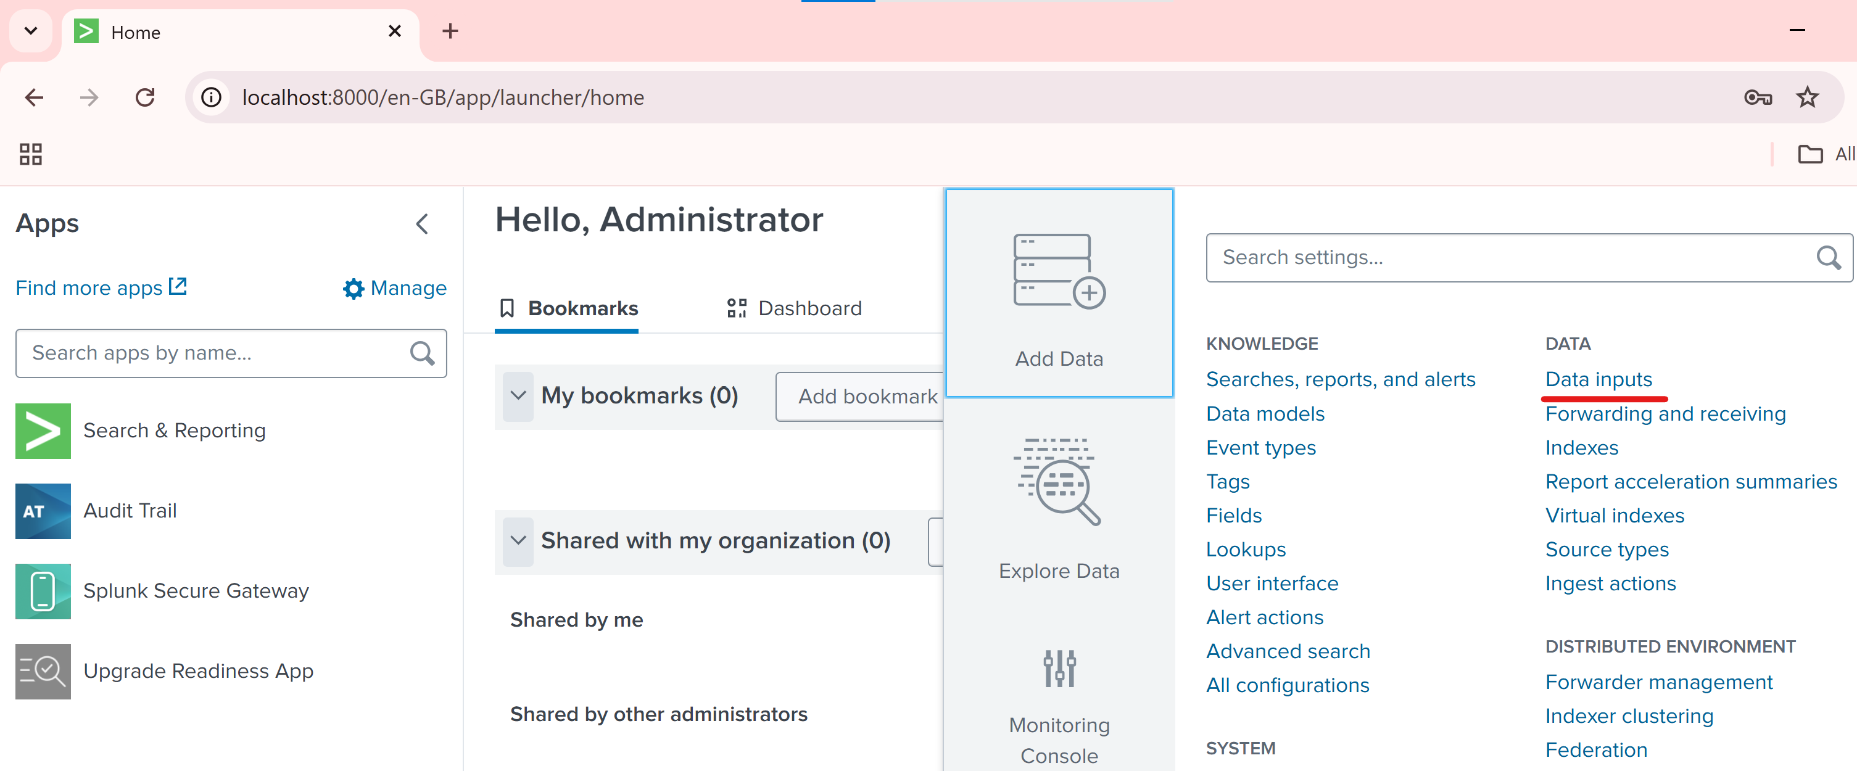
Task: Open the Audit Trail app icon
Action: (x=43, y=511)
